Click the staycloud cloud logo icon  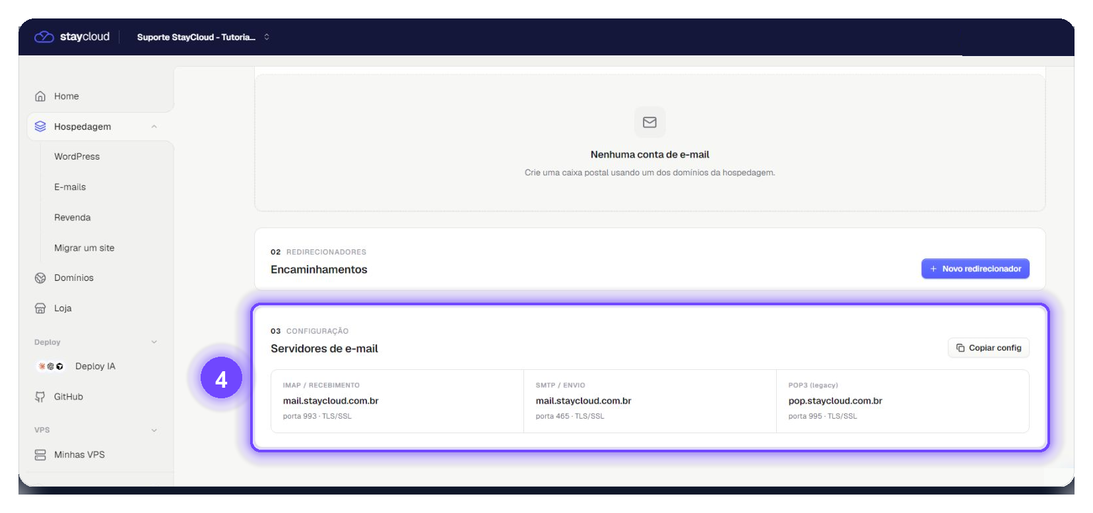(44, 37)
